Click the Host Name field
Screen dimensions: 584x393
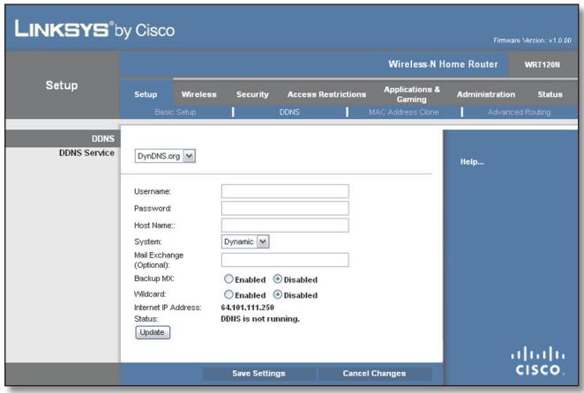(x=285, y=226)
